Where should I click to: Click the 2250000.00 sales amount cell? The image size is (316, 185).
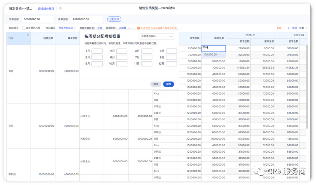tap(190, 139)
